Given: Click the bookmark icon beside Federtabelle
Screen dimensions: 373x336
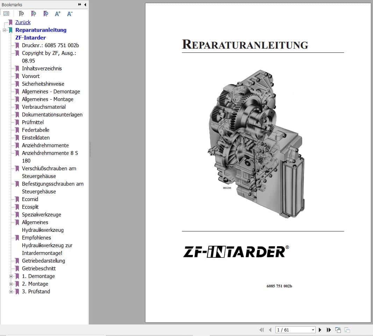Looking at the screenshot, I should (17, 130).
